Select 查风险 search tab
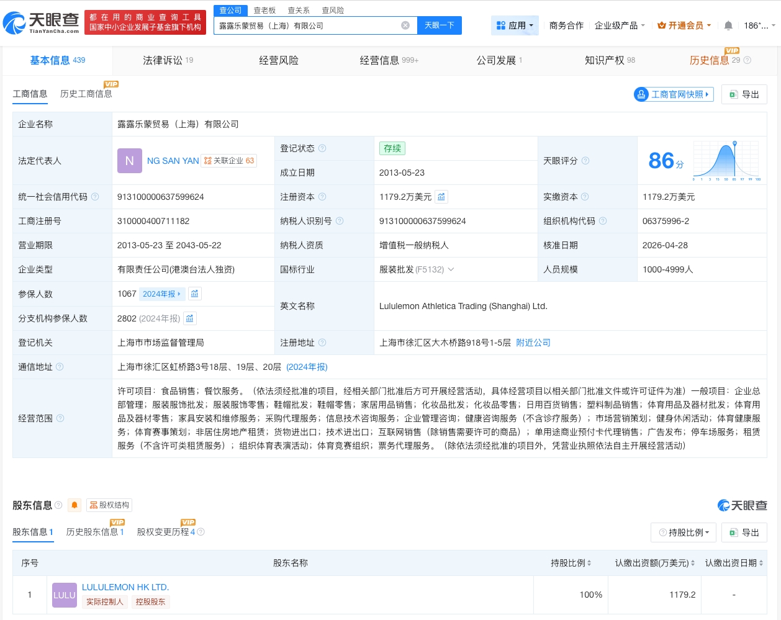This screenshot has height=620, width=781. click(x=333, y=11)
